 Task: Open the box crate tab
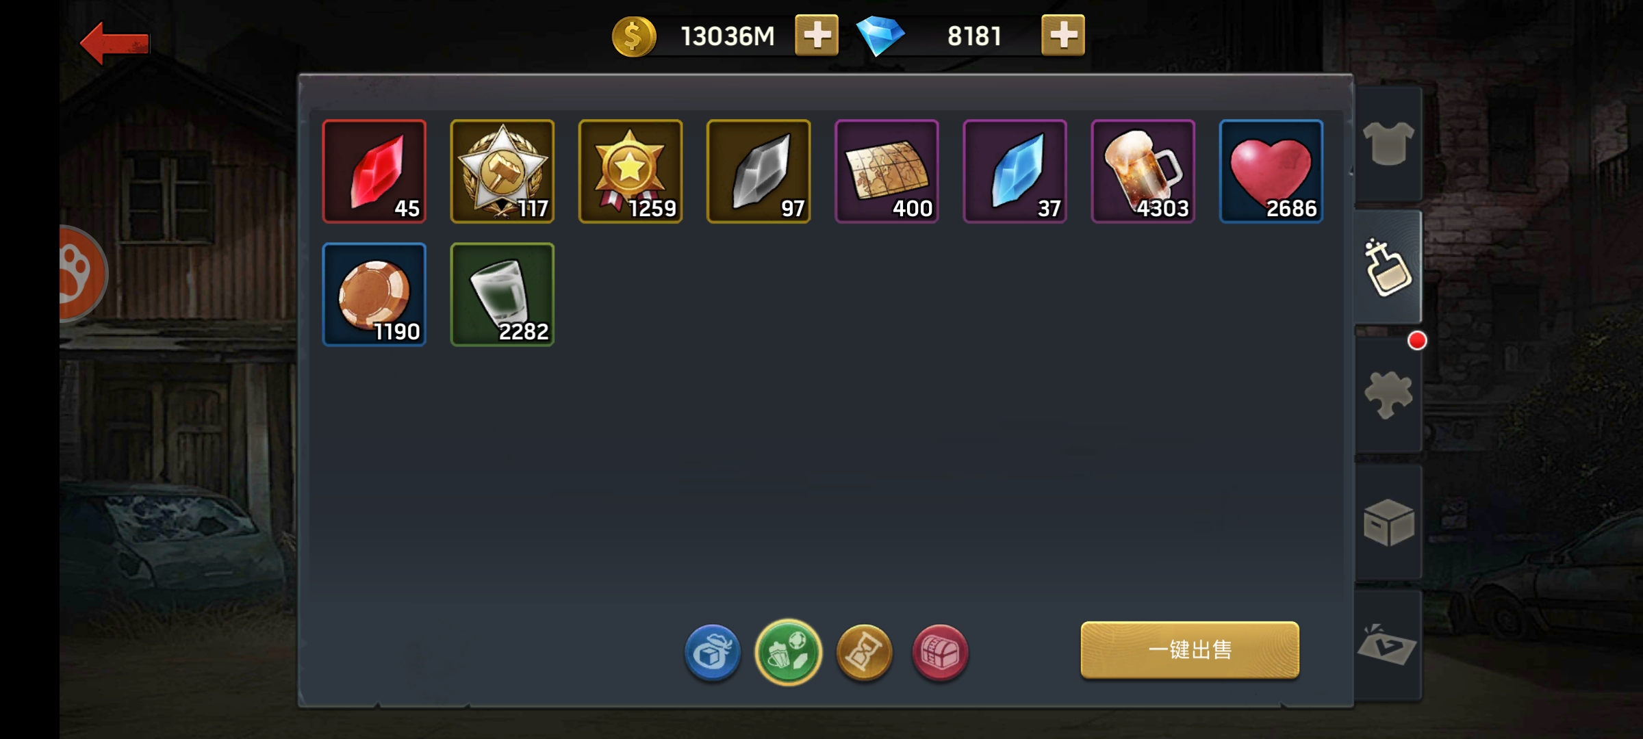tap(1388, 522)
